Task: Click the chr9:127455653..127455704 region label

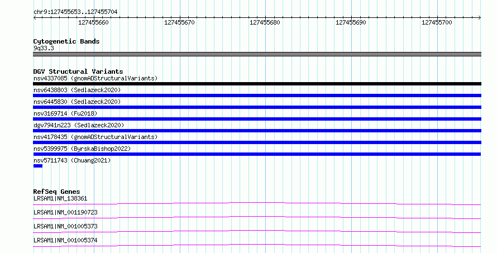Action: pos(75,12)
